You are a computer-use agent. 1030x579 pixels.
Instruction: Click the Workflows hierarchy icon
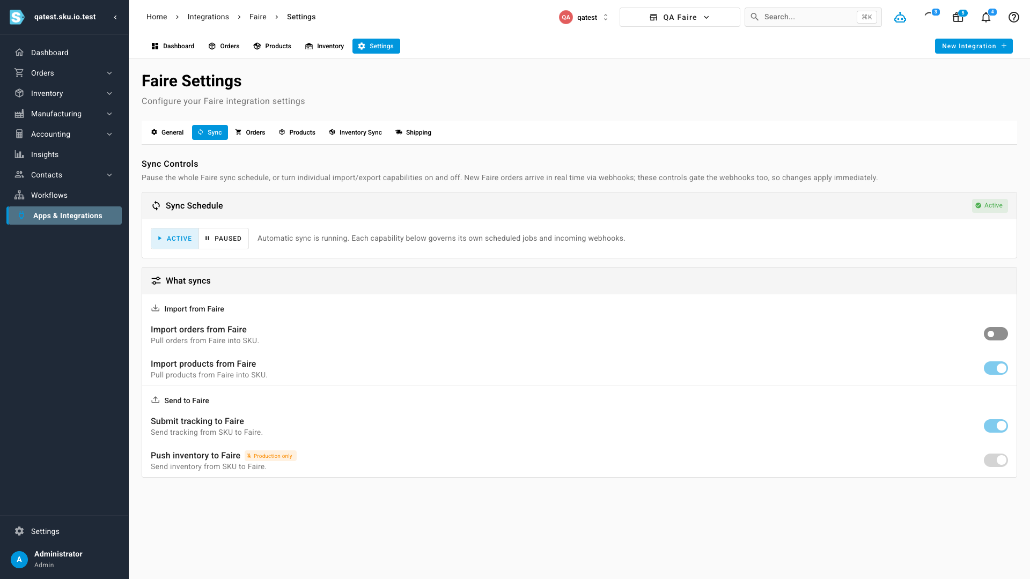19,195
